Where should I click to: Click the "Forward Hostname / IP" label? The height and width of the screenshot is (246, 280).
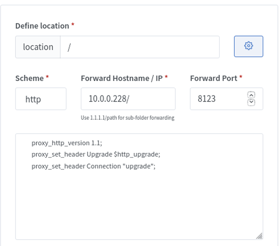click(122, 78)
